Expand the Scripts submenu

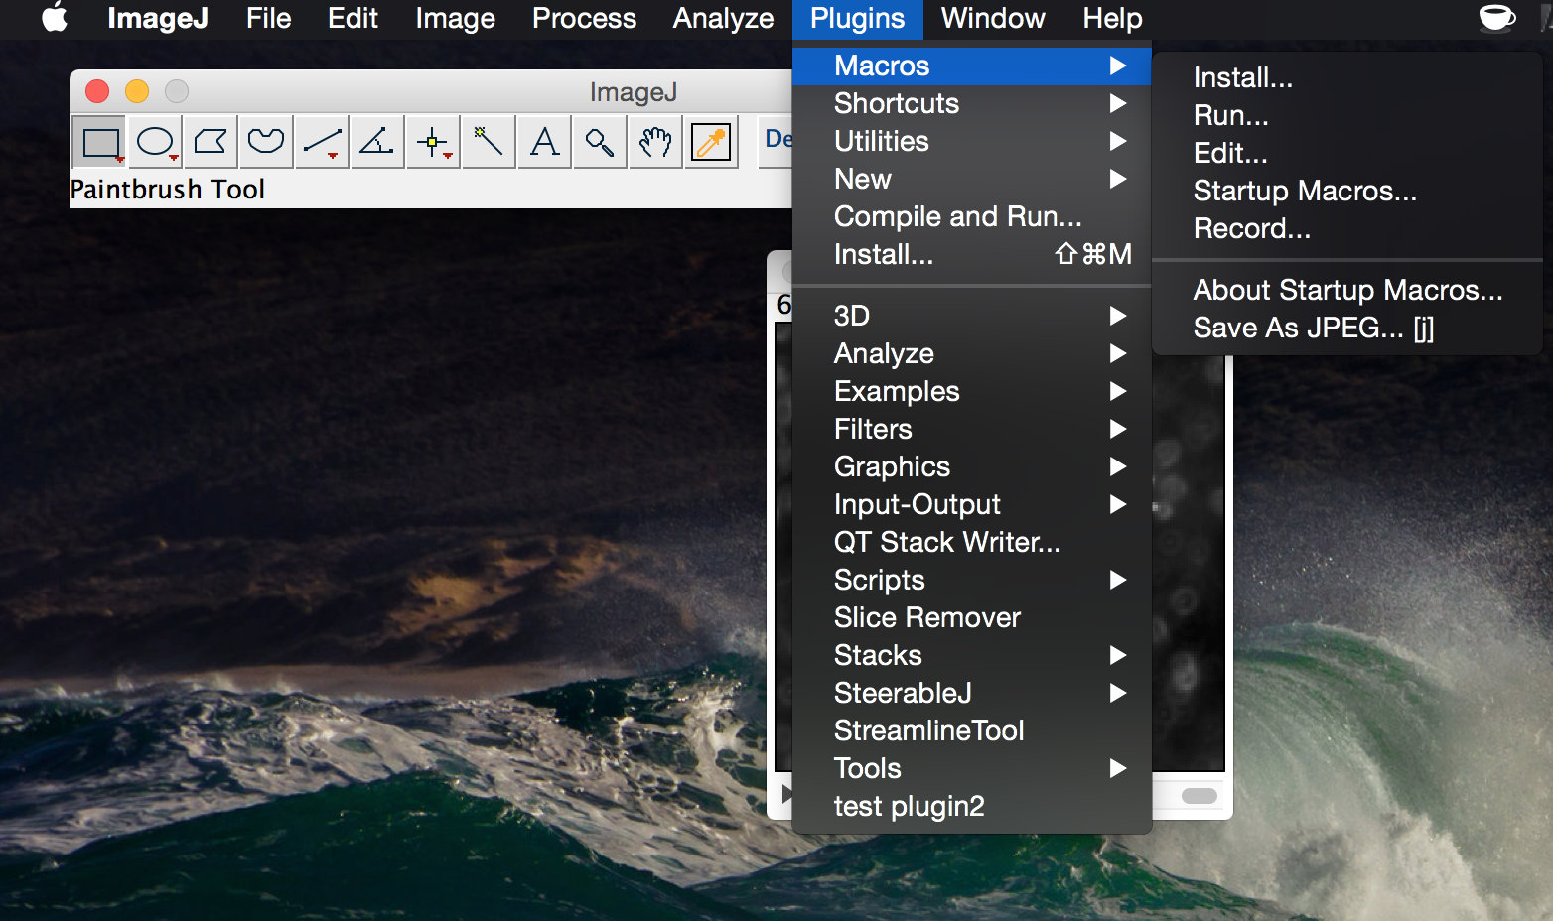click(x=971, y=580)
